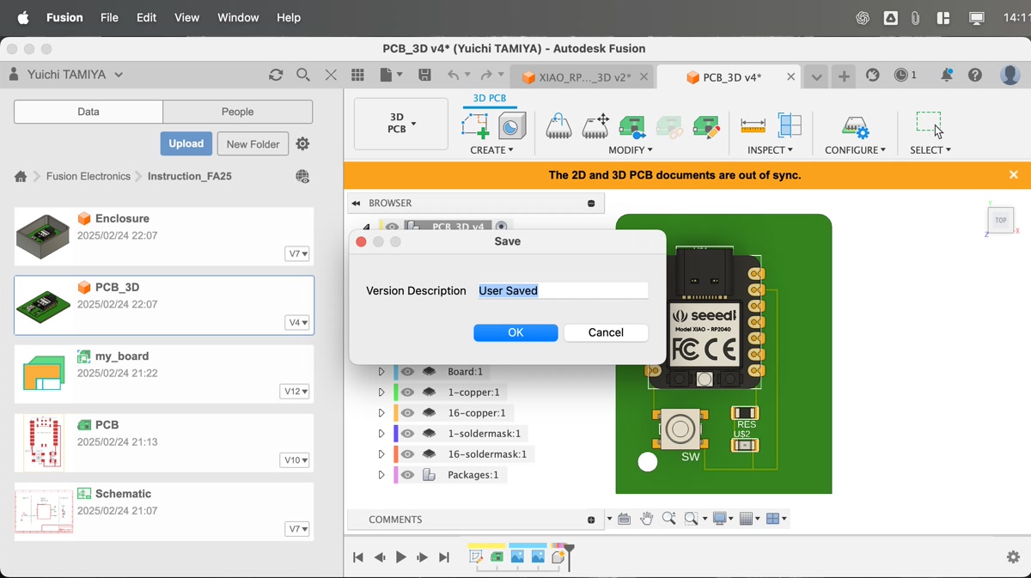Open my_board V12 version dropdown
Viewport: 1031px width, 578px height.
295,392
